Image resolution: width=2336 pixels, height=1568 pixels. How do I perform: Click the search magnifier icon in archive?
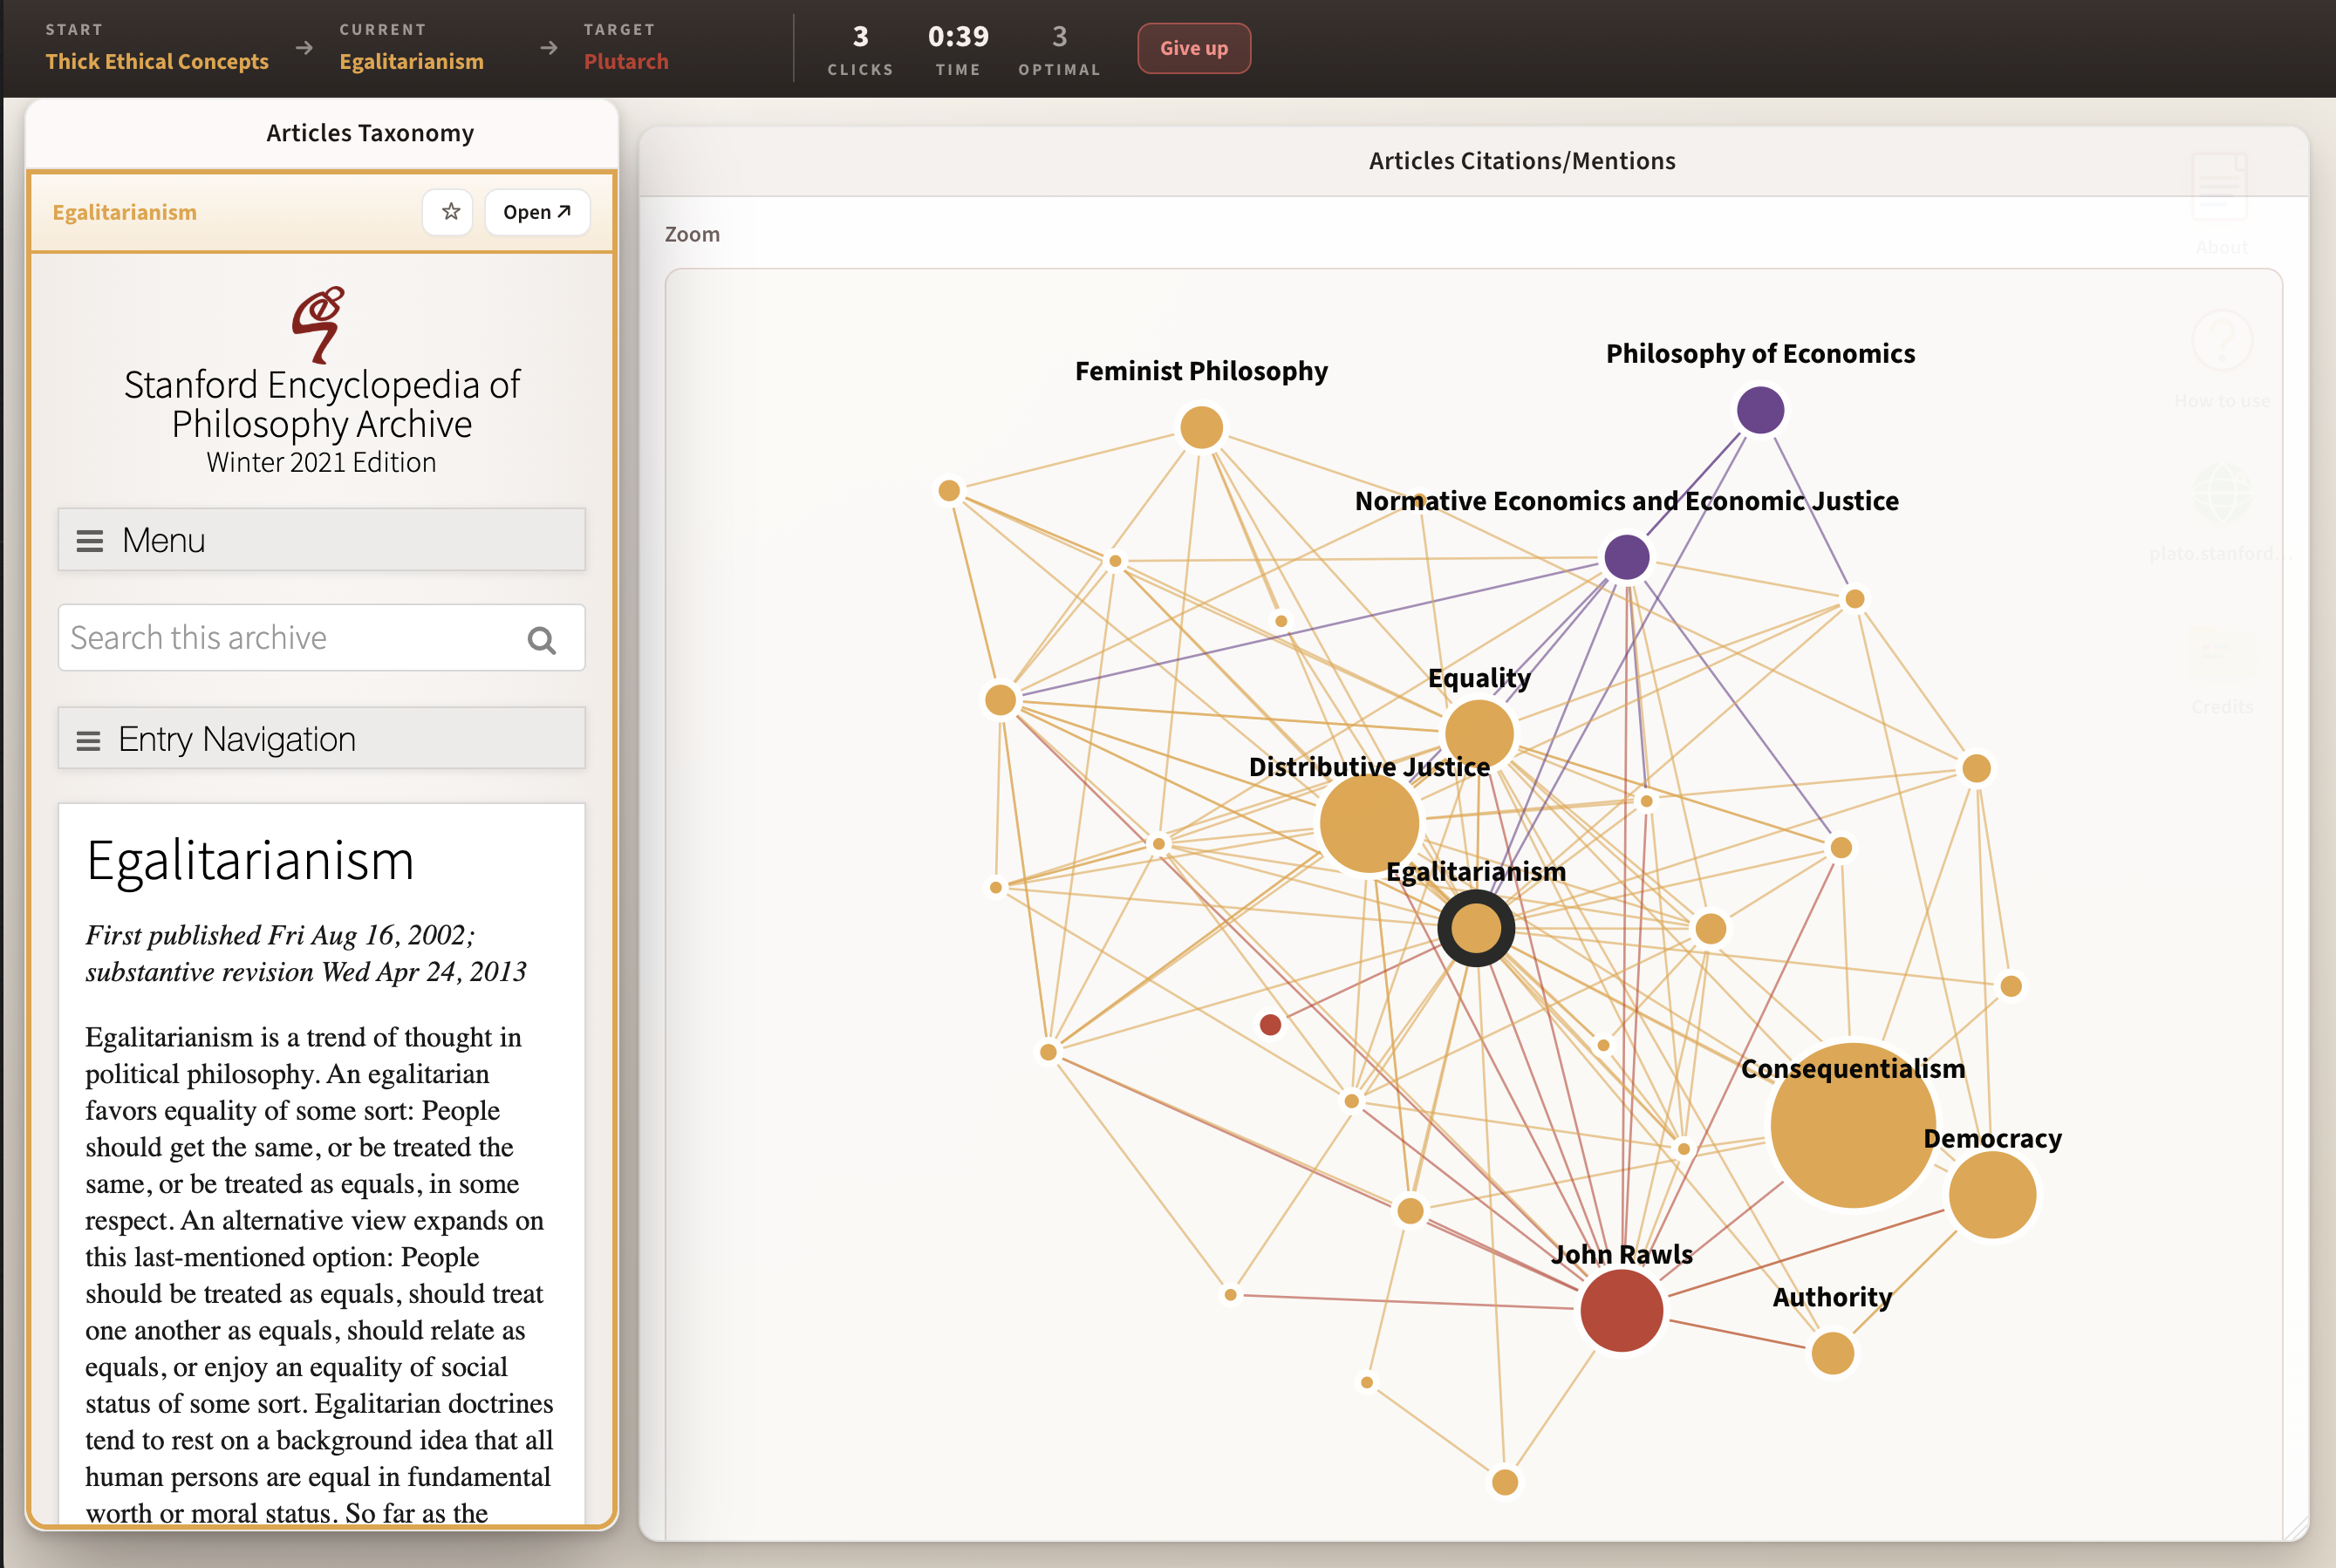click(541, 639)
